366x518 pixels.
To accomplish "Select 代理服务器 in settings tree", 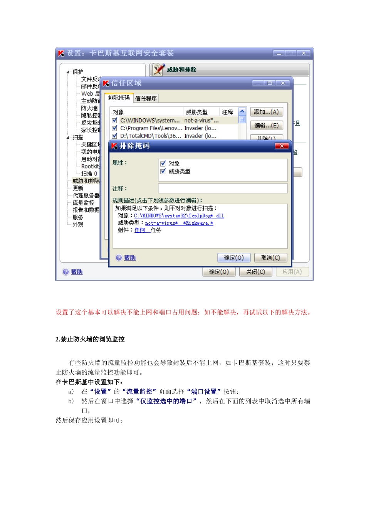I will pos(86,195).
